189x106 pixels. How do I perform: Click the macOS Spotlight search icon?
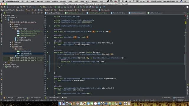[x=177, y=1]
